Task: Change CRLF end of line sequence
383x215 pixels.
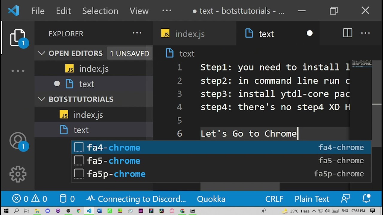Action: click(x=274, y=199)
